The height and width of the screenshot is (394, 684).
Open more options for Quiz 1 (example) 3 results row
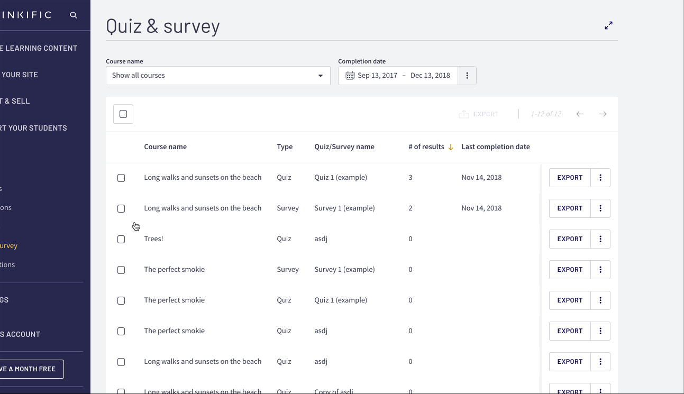pos(600,178)
